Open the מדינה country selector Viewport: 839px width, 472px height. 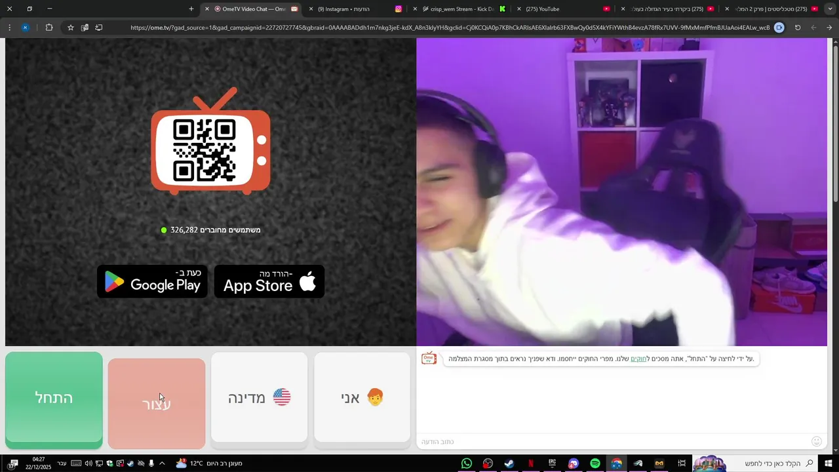pyautogui.click(x=260, y=397)
